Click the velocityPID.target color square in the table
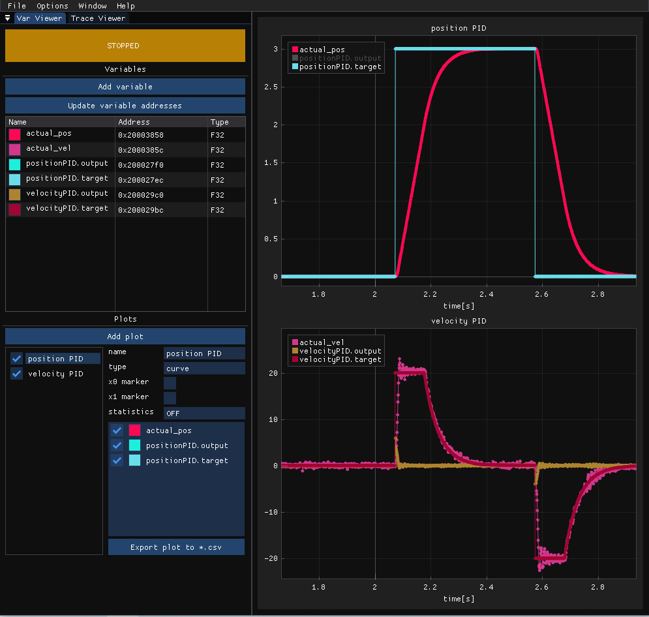 (14, 209)
